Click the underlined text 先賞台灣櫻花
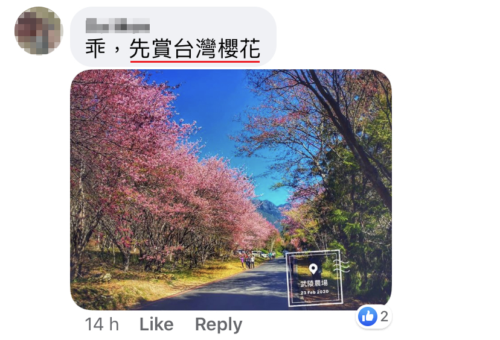 (194, 48)
